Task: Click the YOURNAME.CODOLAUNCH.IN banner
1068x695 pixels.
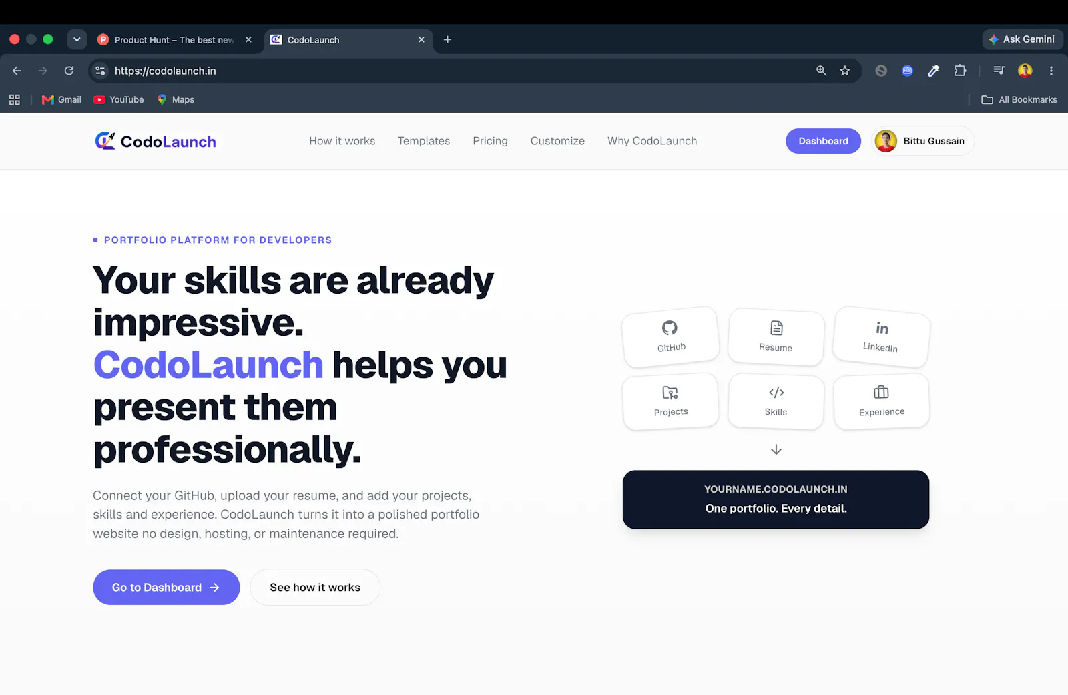Action: tap(776, 499)
